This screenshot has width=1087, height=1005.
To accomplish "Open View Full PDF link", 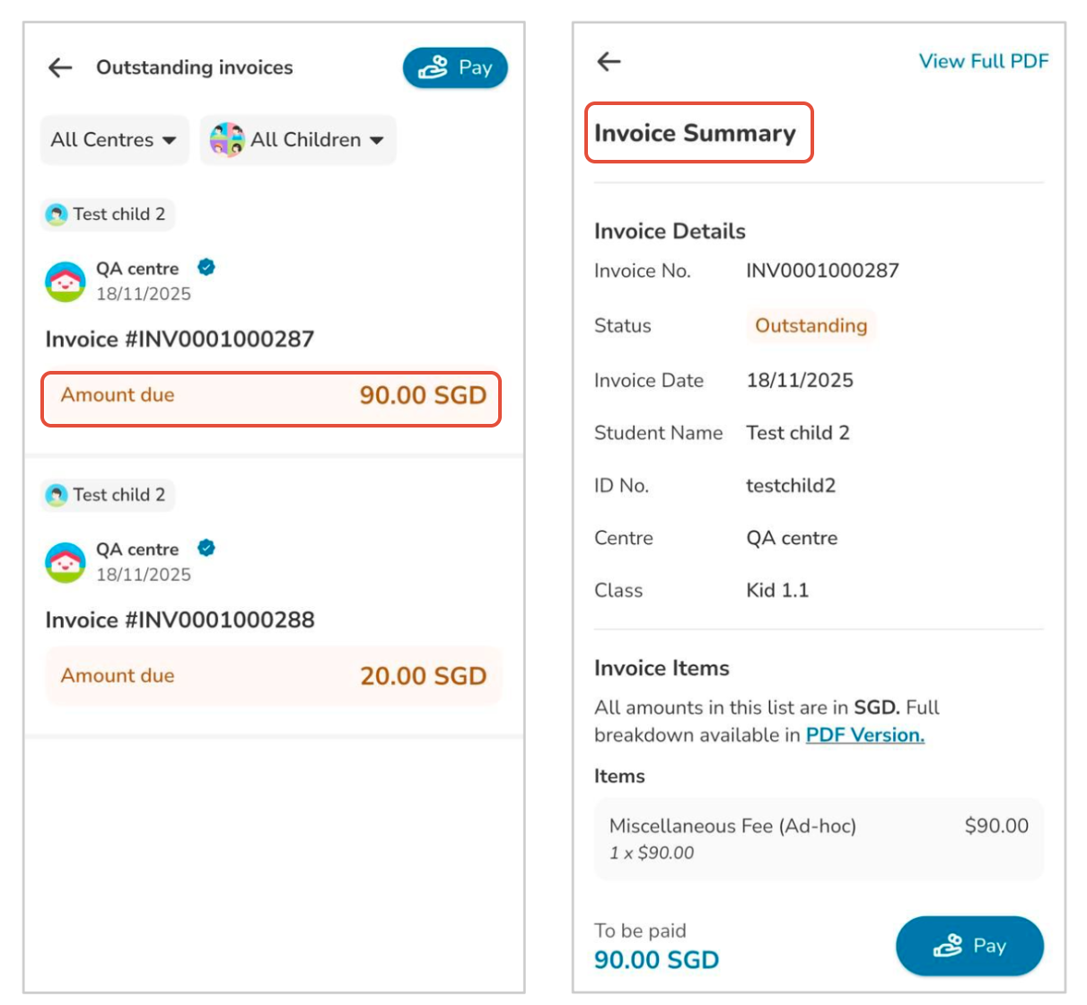I will click(x=983, y=61).
